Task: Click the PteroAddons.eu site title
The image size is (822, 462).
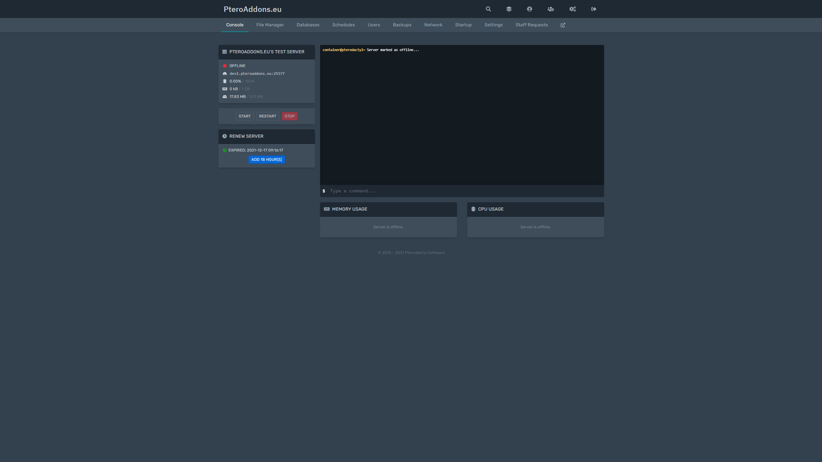Action: 252,9
